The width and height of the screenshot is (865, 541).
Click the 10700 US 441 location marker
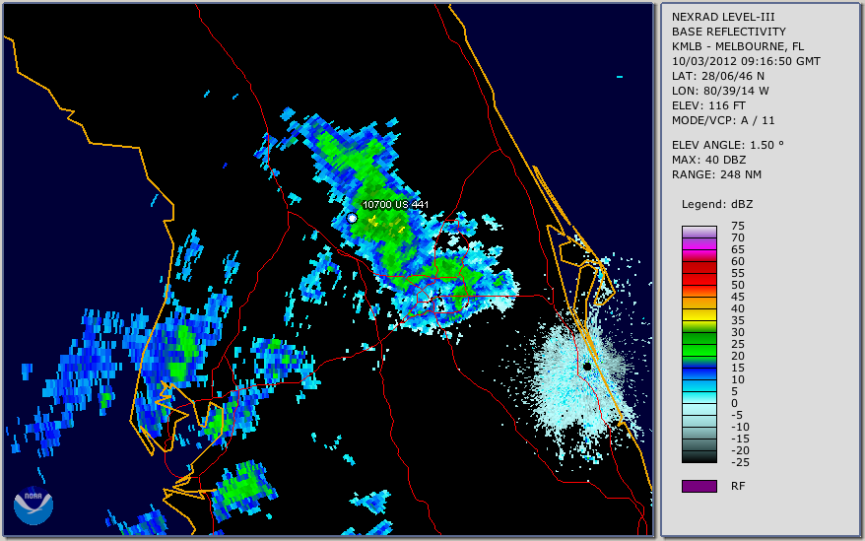tap(352, 218)
